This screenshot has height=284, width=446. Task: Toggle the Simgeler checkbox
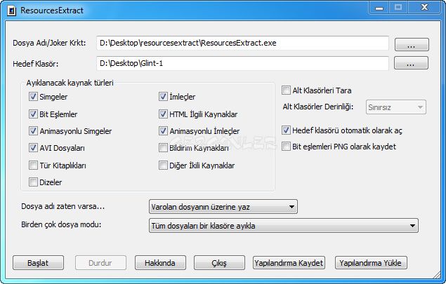(33, 97)
